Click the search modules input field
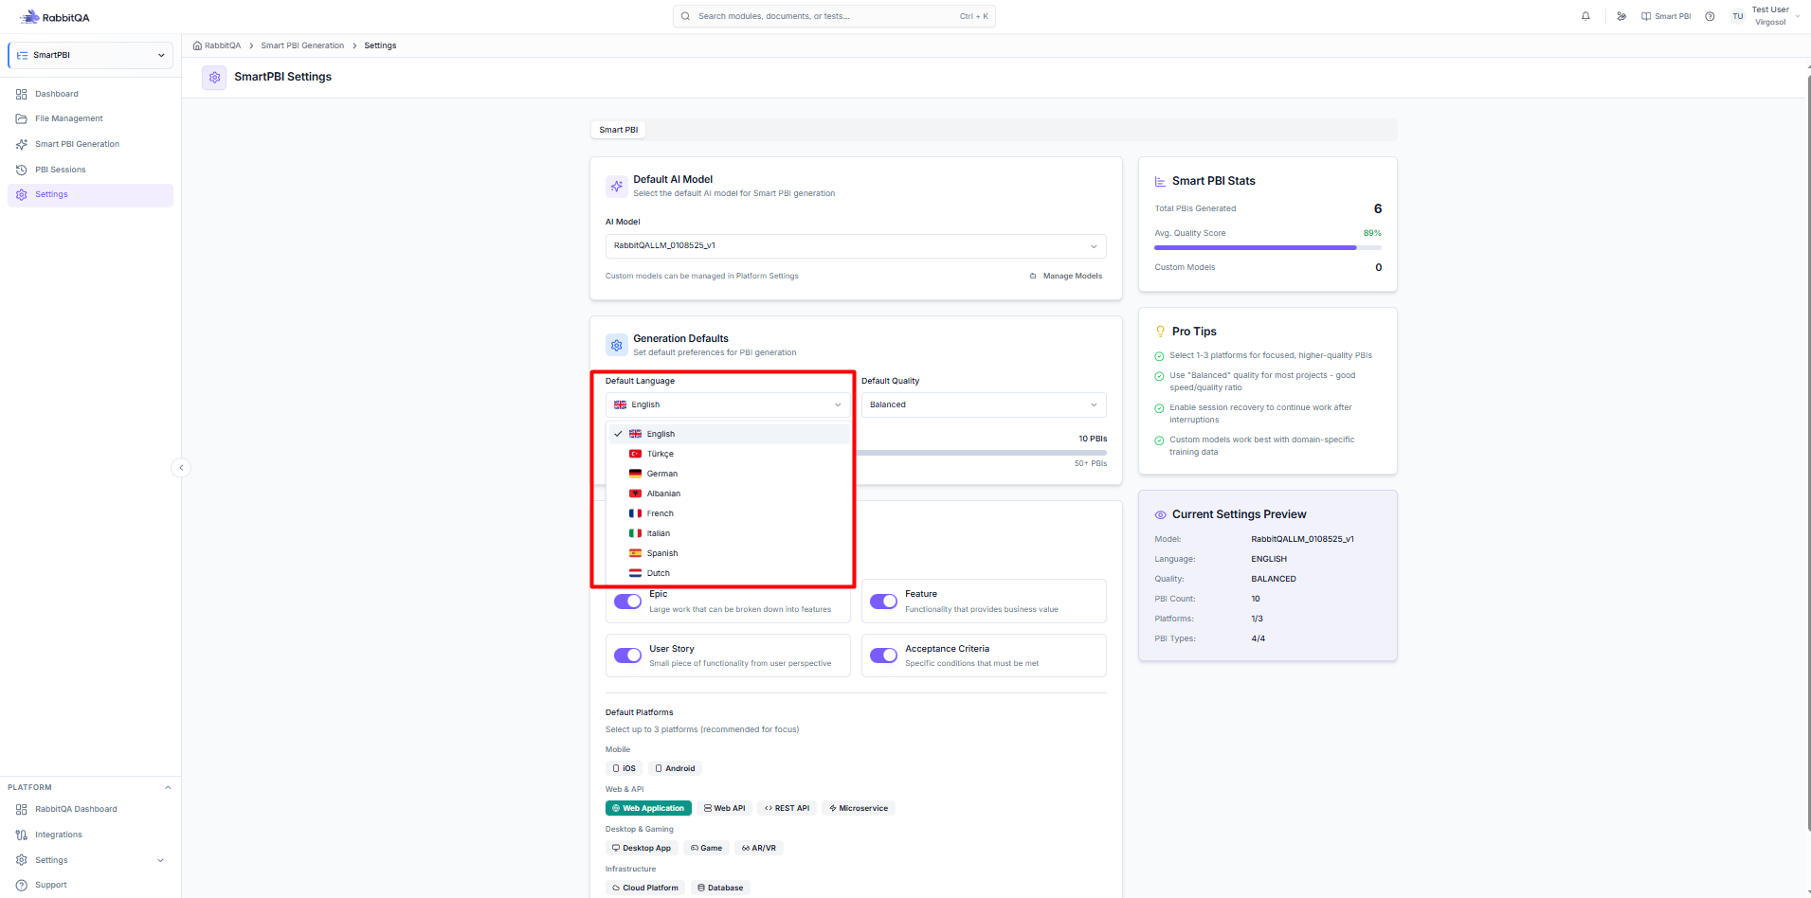 tap(834, 16)
